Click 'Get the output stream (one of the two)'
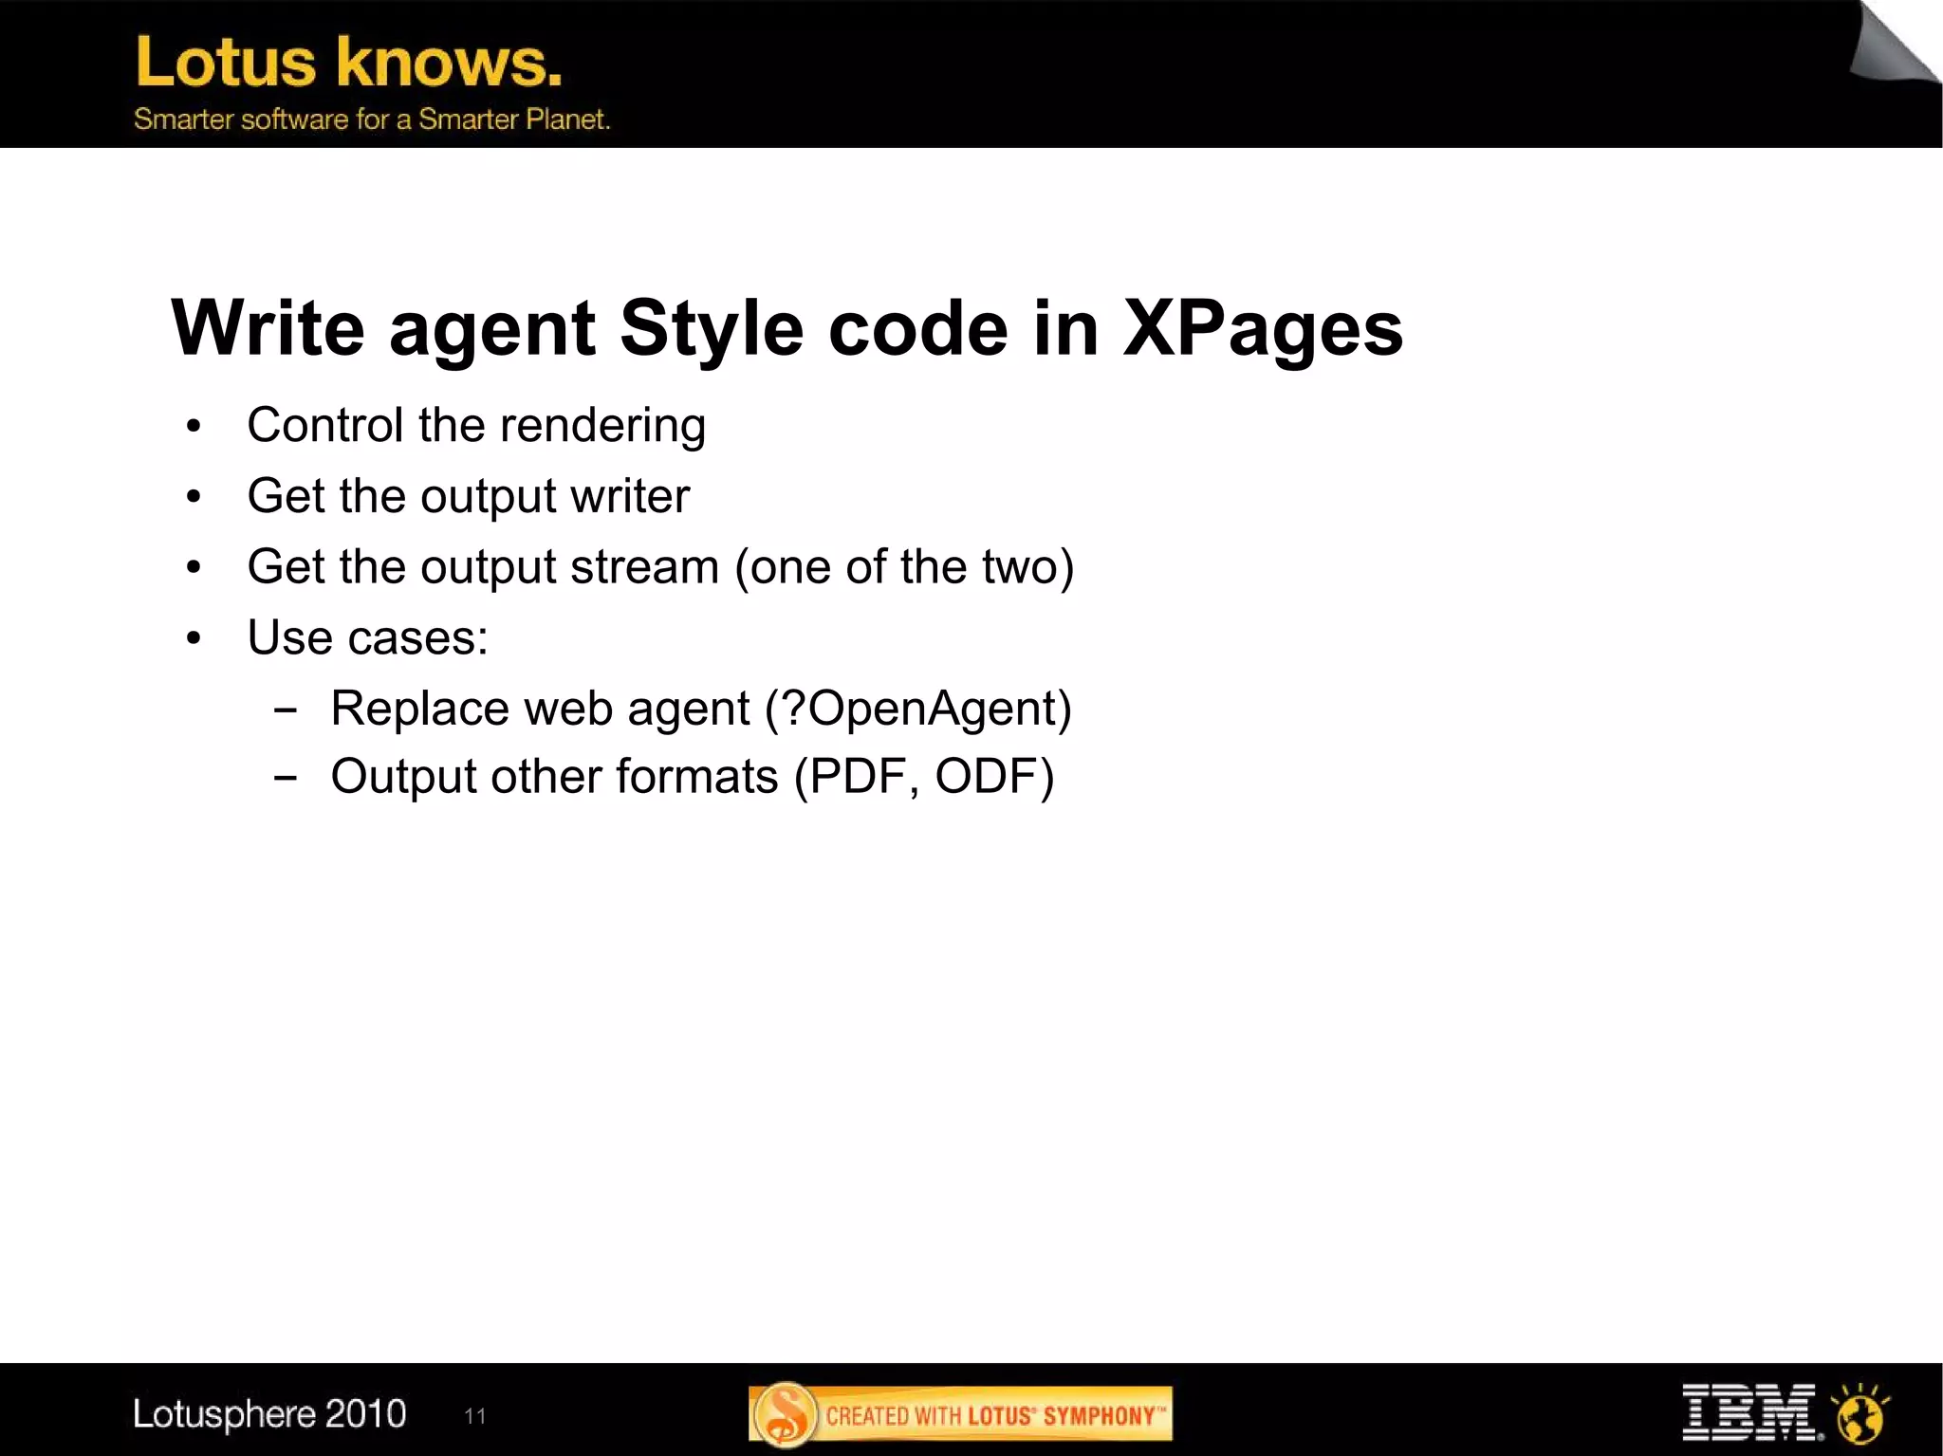The image size is (1943, 1456). (x=660, y=567)
